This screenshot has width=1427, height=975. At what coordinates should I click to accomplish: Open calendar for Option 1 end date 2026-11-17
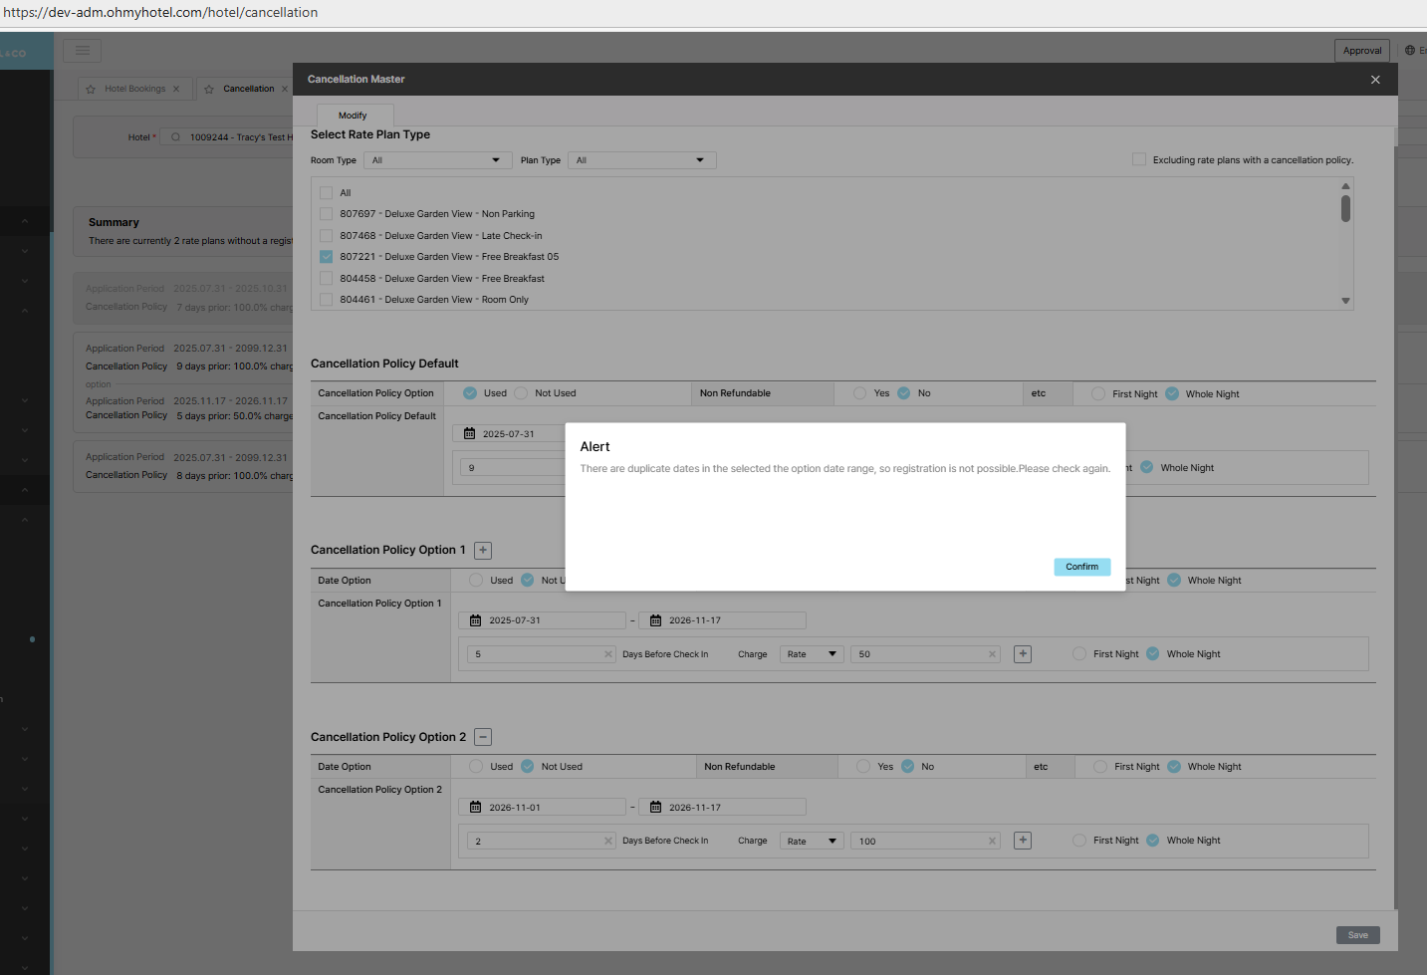coord(656,620)
